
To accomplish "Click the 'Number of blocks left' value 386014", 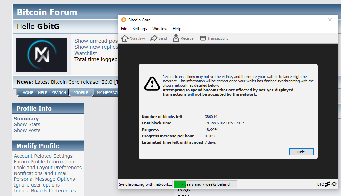I will pos(211,117).
